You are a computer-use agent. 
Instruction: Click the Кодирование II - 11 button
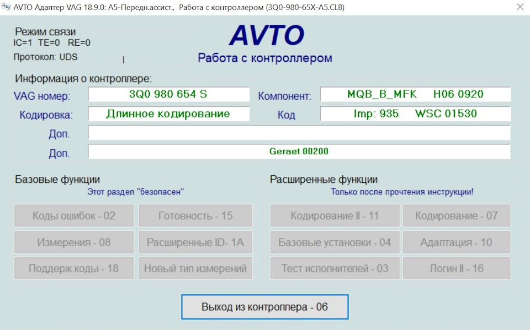pos(335,215)
